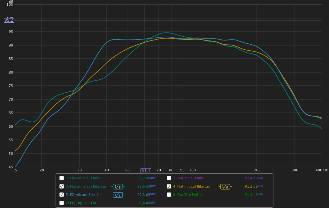Click NEW badge beside 87,4 dB
Image resolution: width=329 pixels, height=208 pixels.
(x=260, y=178)
